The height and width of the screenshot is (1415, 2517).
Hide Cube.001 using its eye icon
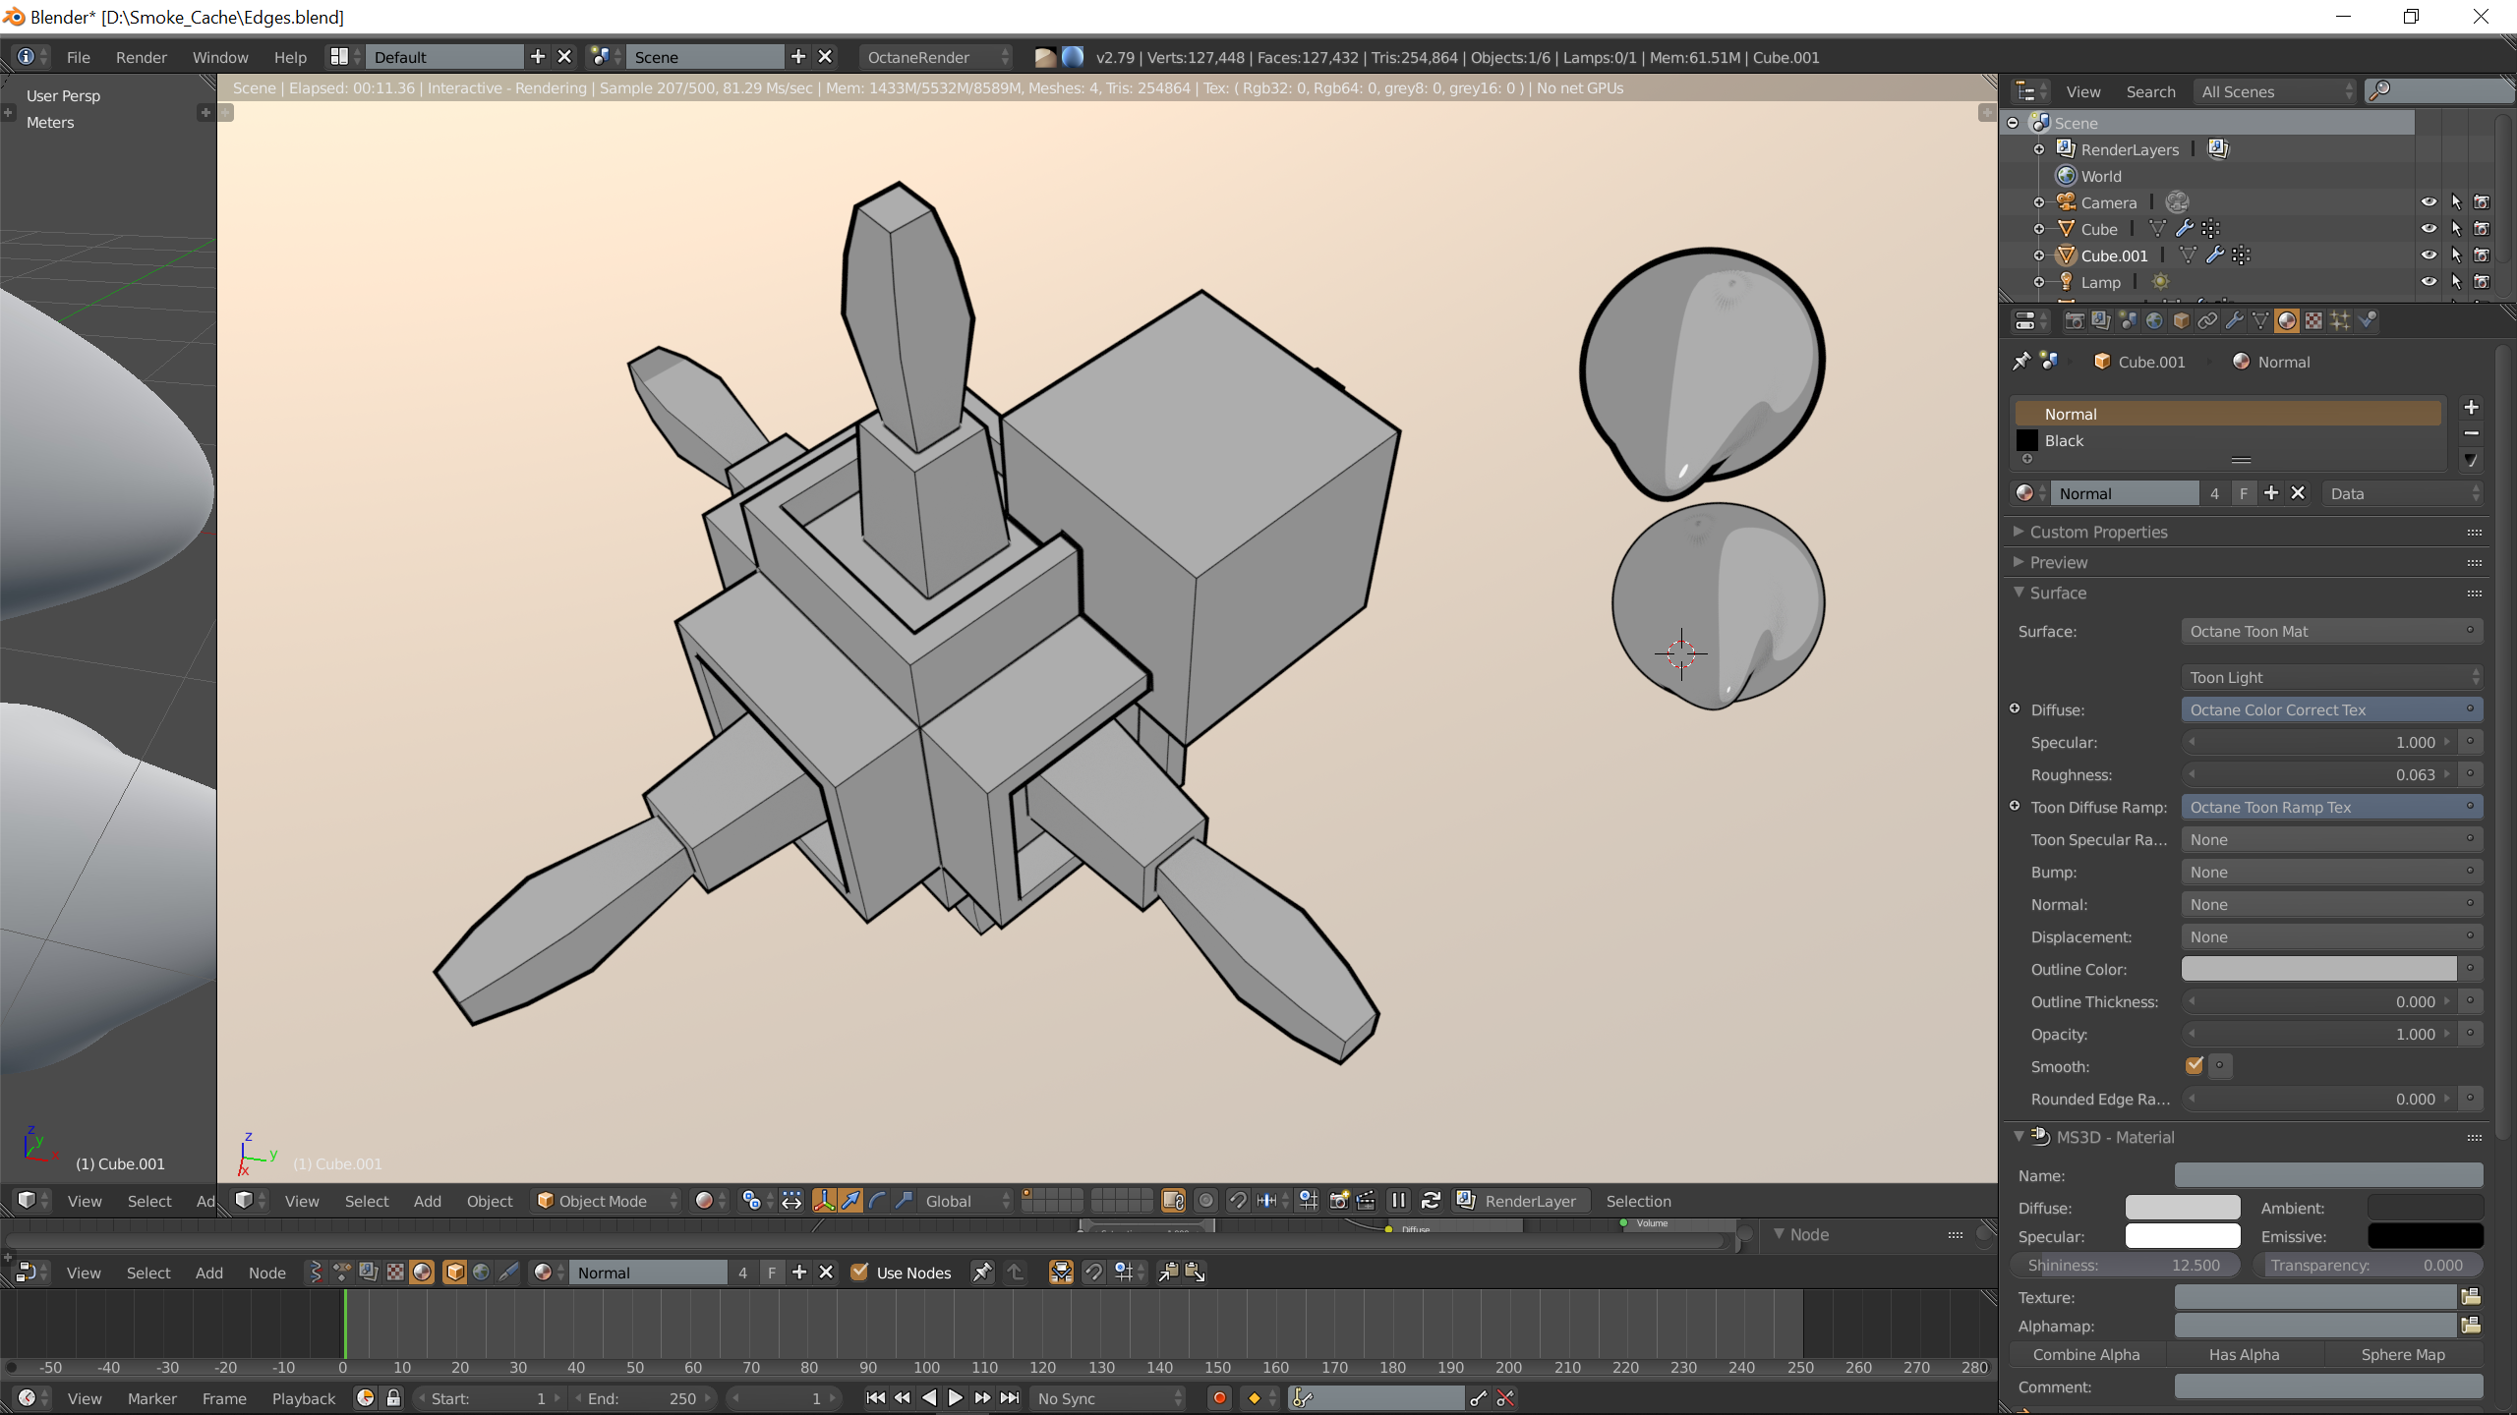[2429, 255]
